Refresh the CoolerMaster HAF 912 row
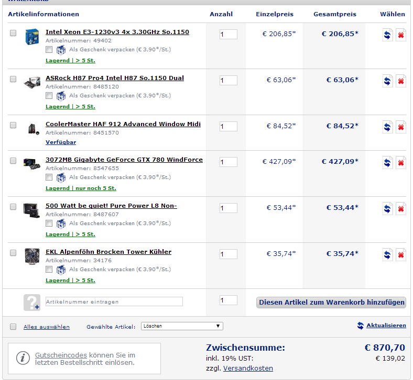Screen dimensions: 413x380 (x=387, y=127)
